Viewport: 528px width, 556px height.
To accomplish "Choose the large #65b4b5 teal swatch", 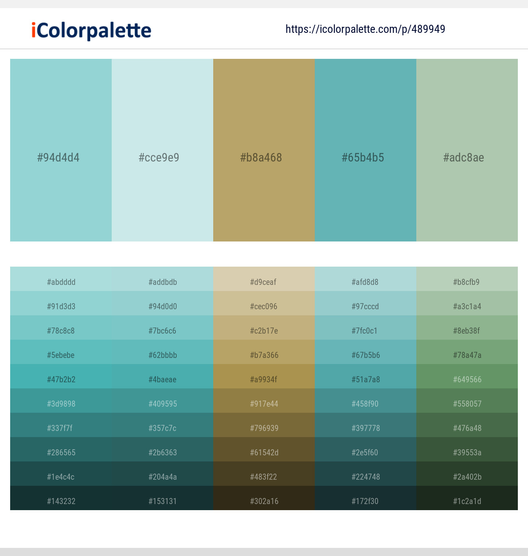I will coord(366,150).
